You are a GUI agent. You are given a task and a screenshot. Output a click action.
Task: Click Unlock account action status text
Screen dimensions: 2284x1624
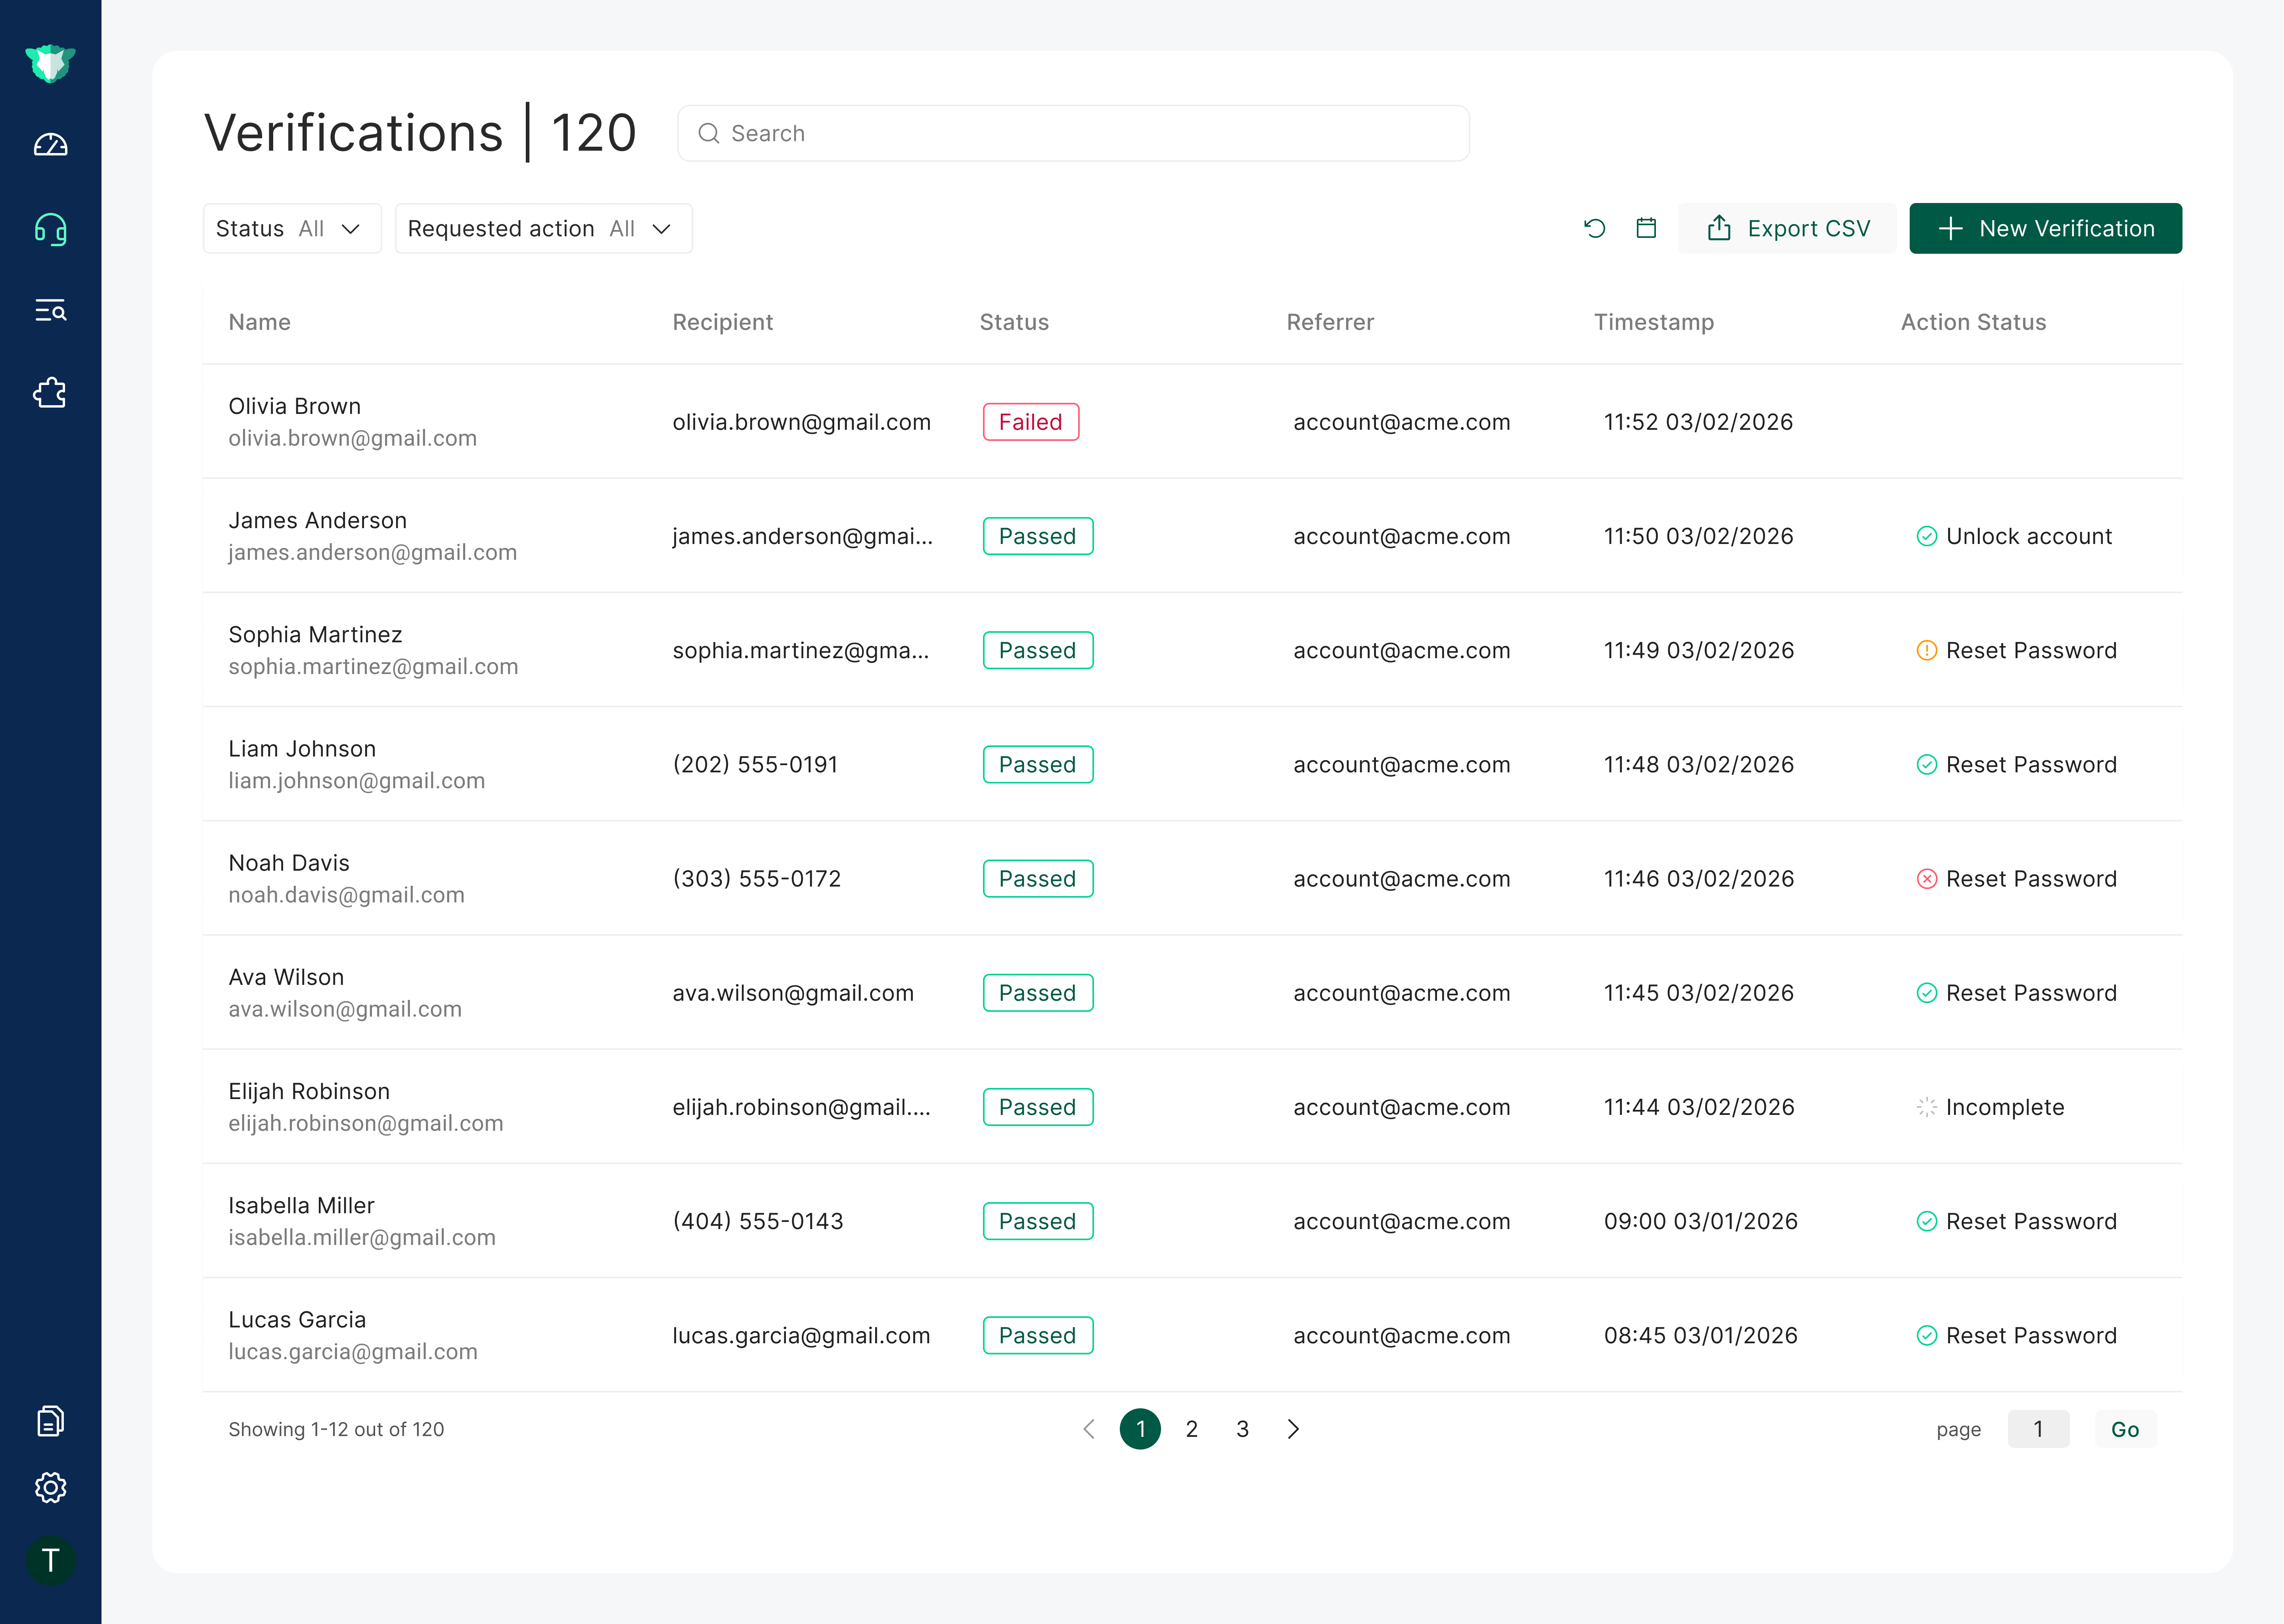pos(2029,536)
